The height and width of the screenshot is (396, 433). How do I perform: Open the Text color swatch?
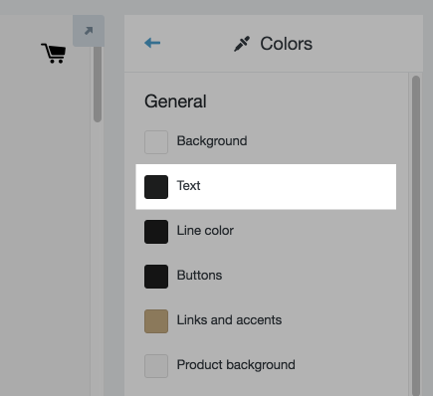pos(156,187)
